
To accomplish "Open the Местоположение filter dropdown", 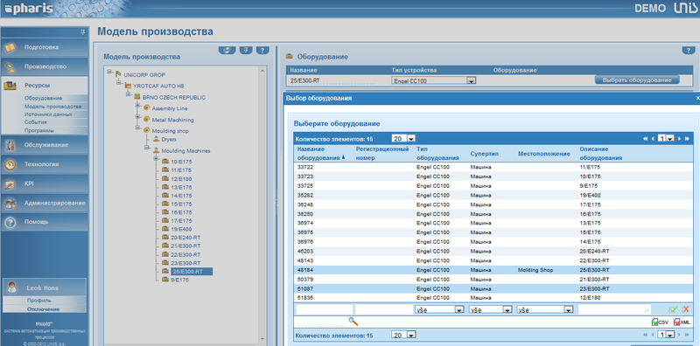I will (568, 309).
